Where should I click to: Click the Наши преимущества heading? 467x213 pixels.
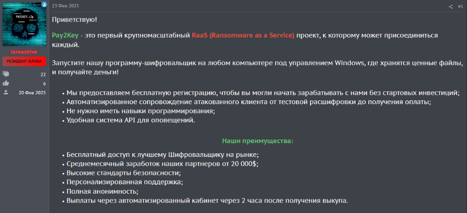click(x=257, y=141)
